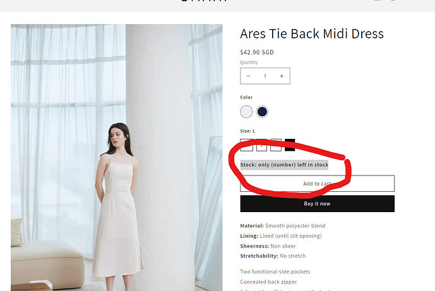Select the black highlighted L size box

pyautogui.click(x=290, y=145)
